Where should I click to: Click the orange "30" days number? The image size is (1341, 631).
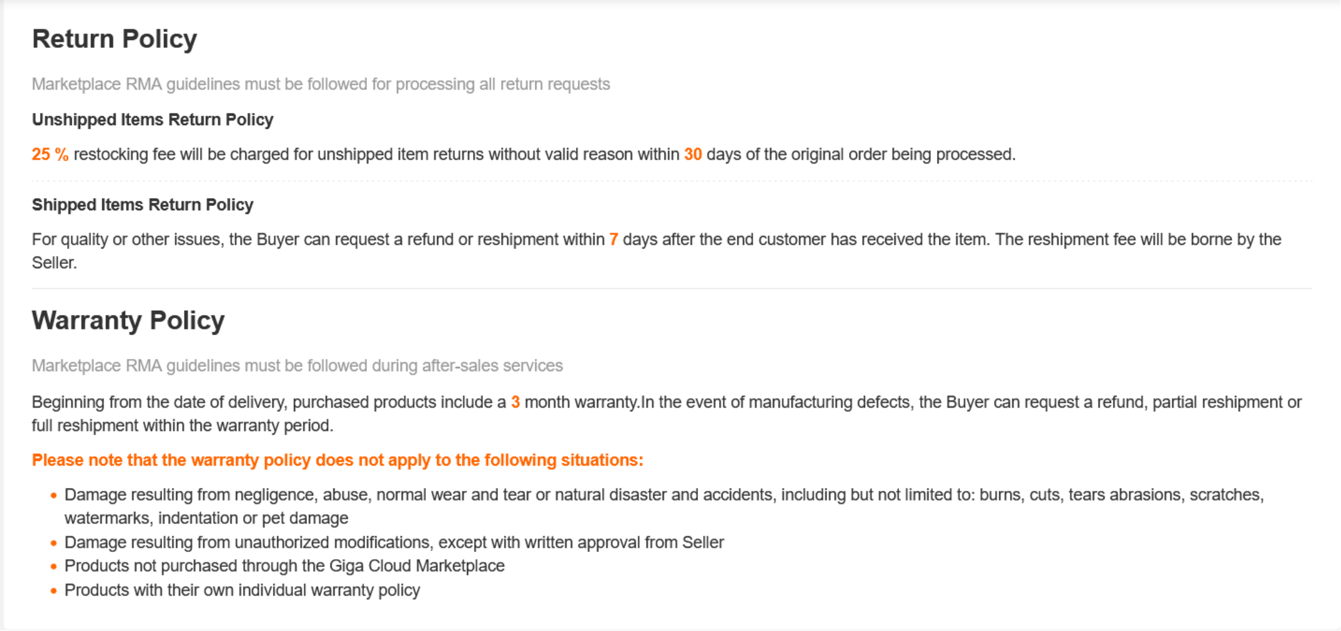pyautogui.click(x=693, y=154)
